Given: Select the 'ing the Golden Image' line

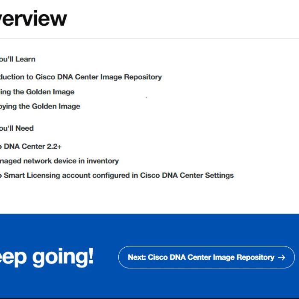Looking at the screenshot, I should tap(37, 92).
